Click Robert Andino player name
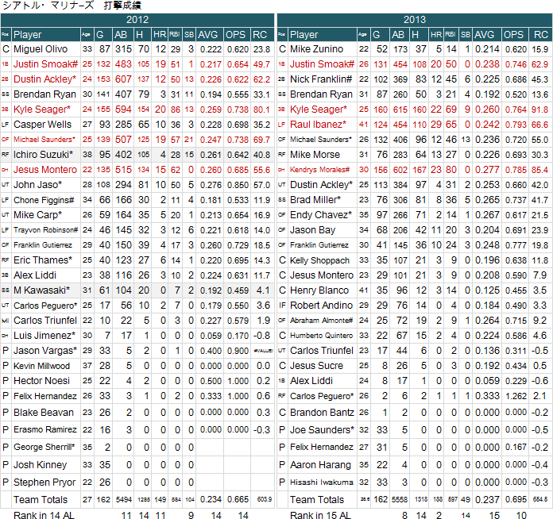Viewport: 553px width, 519px height. point(321,306)
